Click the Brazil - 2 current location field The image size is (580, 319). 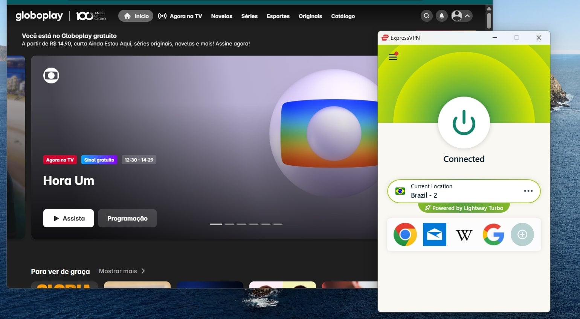tap(424, 195)
